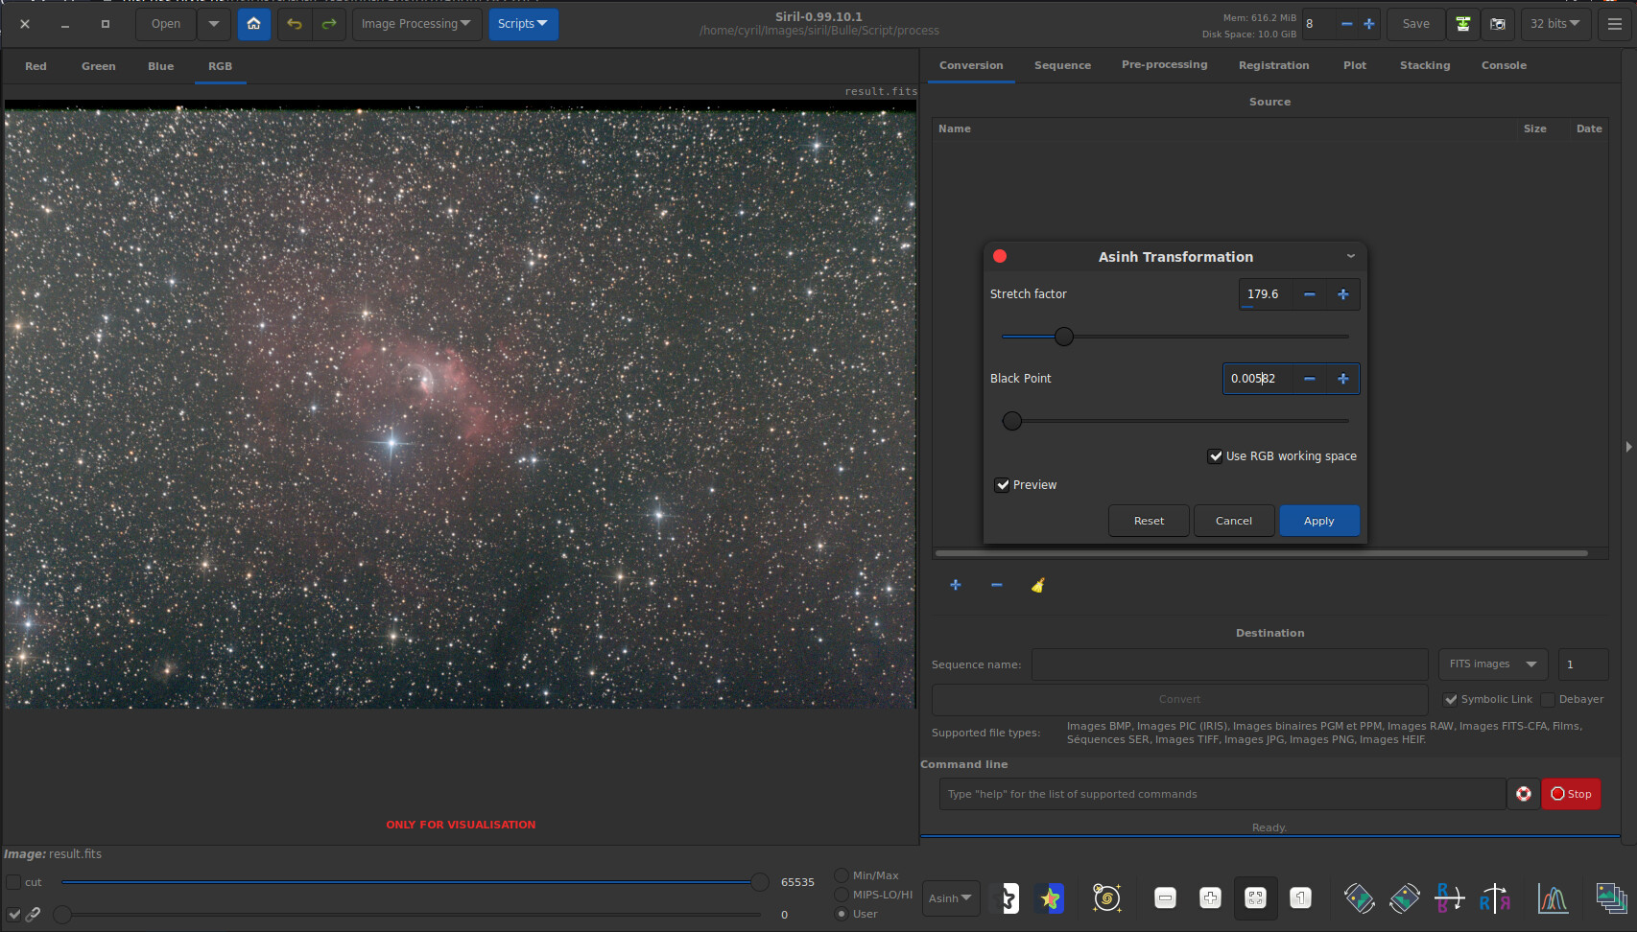The width and height of the screenshot is (1637, 932).
Task: Open the histogram tool icon
Action: coord(1552,898)
